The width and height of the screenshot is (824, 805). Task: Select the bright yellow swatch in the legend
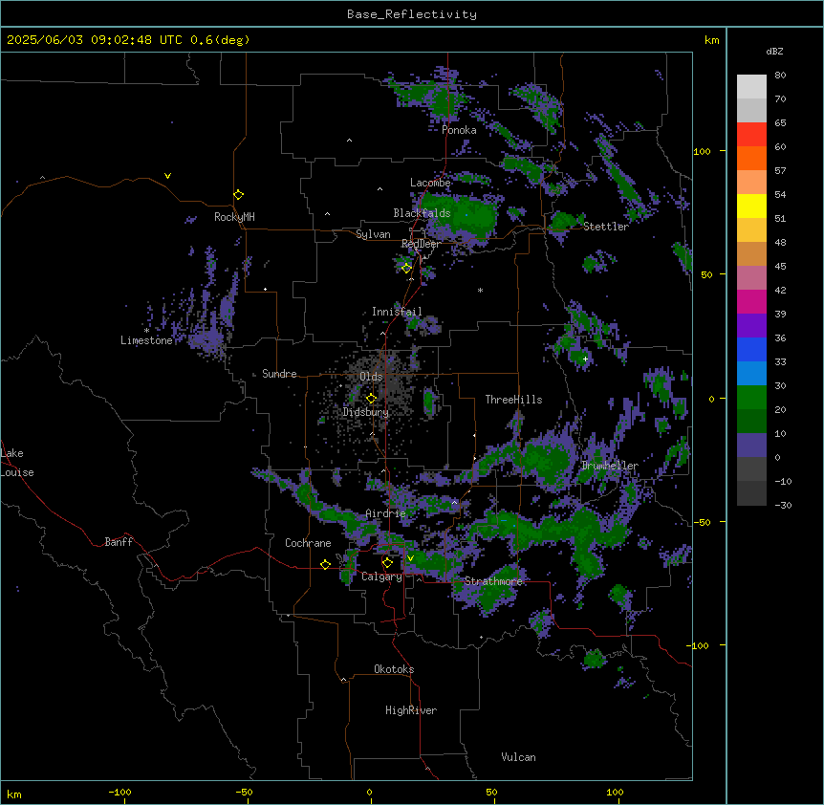point(751,206)
